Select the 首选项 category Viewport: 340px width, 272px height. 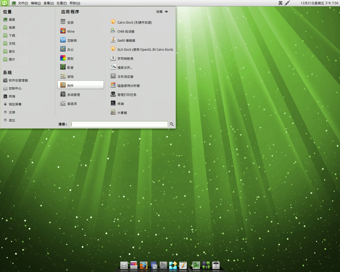(x=80, y=104)
